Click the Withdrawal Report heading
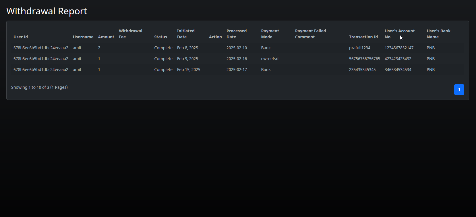This screenshot has width=476, height=217. (47, 11)
